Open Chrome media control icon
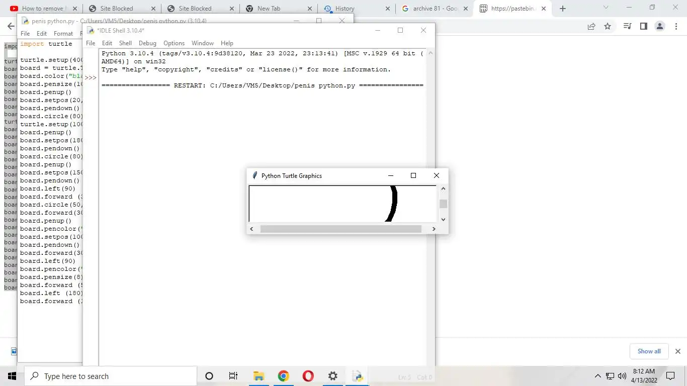Image resolution: width=687 pixels, height=386 pixels. [627, 27]
